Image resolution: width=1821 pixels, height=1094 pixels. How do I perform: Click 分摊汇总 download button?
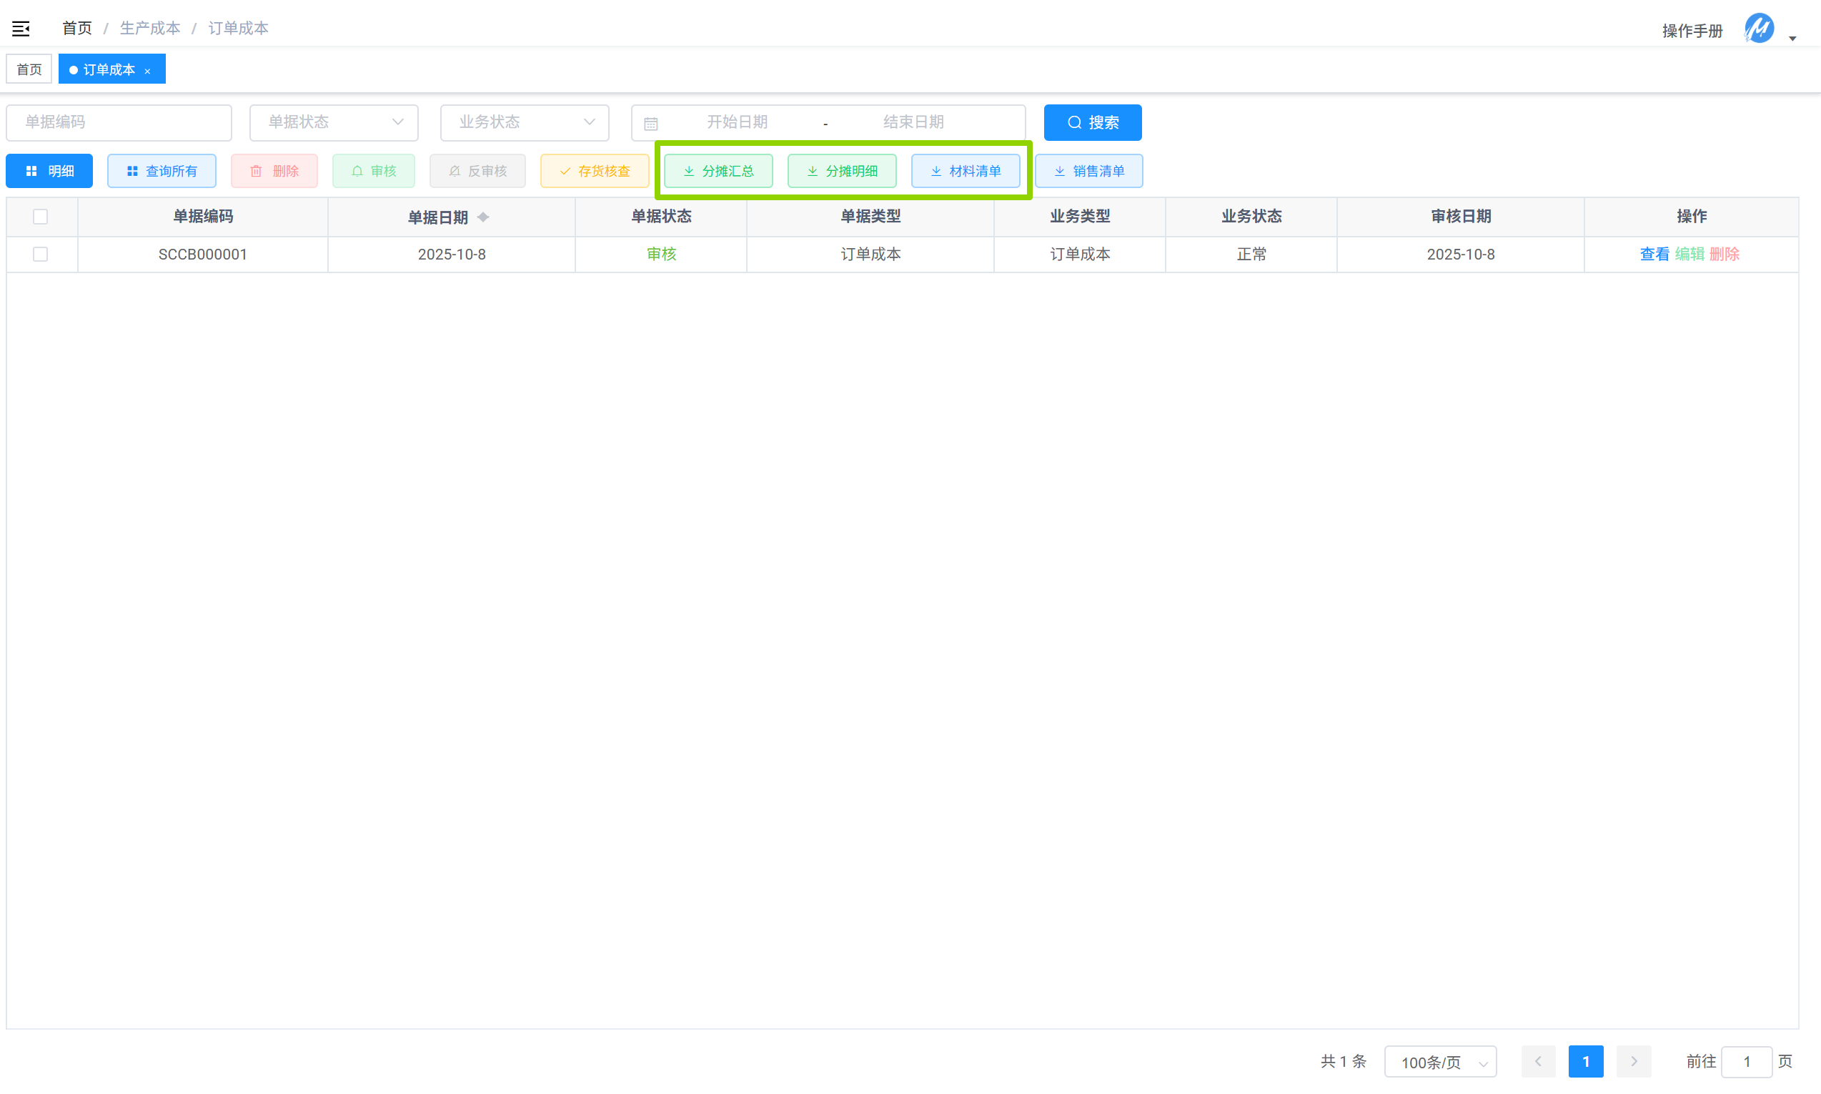[x=718, y=171]
